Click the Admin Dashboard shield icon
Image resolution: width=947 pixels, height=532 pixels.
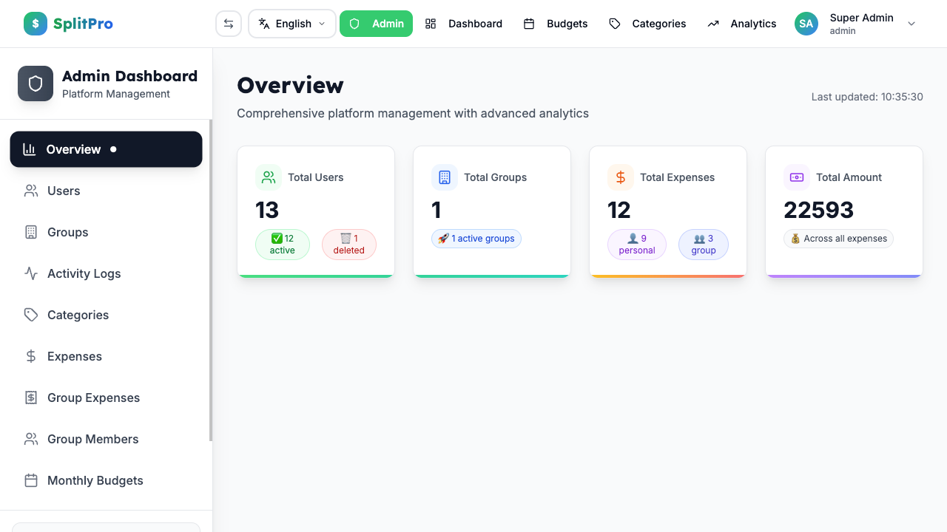click(x=35, y=83)
